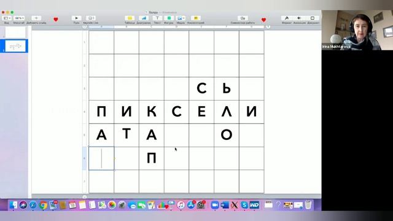The image size is (393, 221).
Task: Click the table cell containing letter Е
Action: (201, 112)
